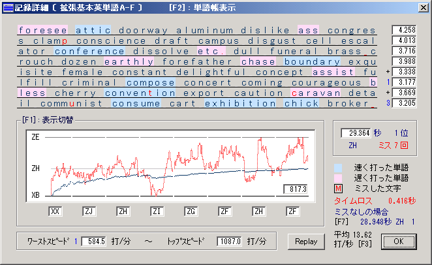
Task: Select the 3.669 line time box
Action: click(x=404, y=93)
